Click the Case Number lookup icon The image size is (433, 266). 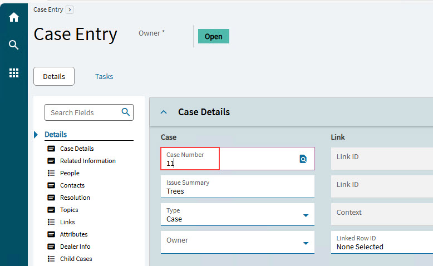point(303,159)
